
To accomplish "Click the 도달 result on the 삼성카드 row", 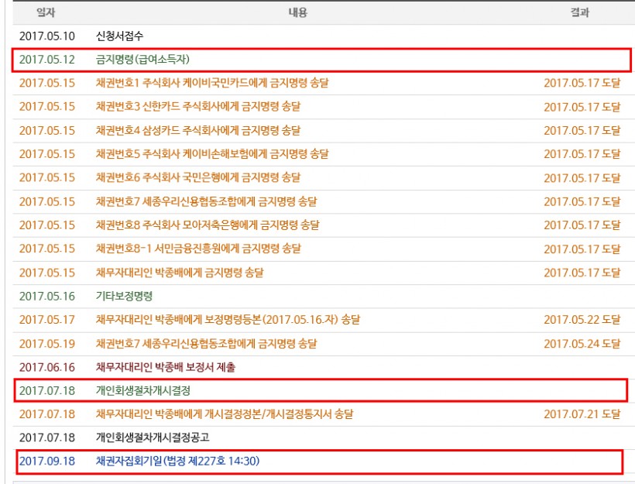I will click(x=582, y=130).
